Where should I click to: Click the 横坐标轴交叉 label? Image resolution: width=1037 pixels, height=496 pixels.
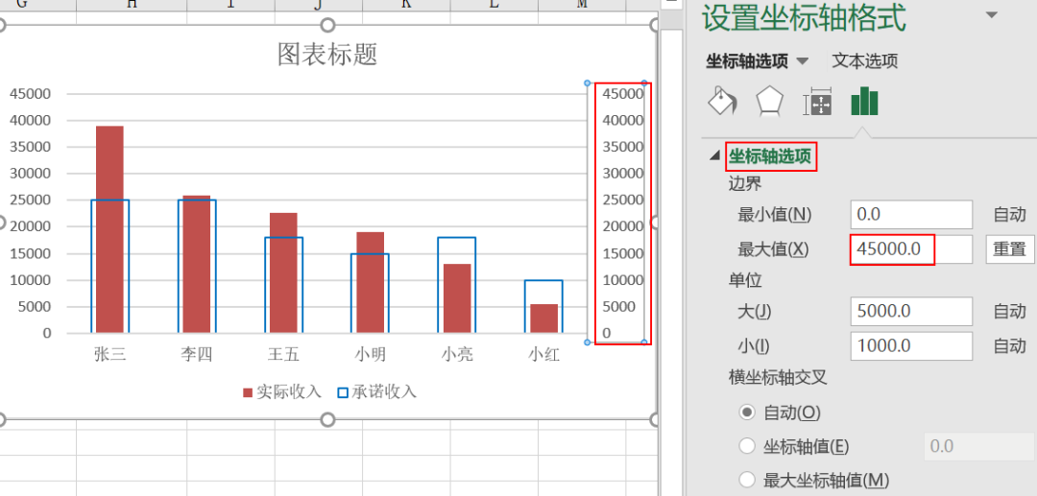(778, 378)
